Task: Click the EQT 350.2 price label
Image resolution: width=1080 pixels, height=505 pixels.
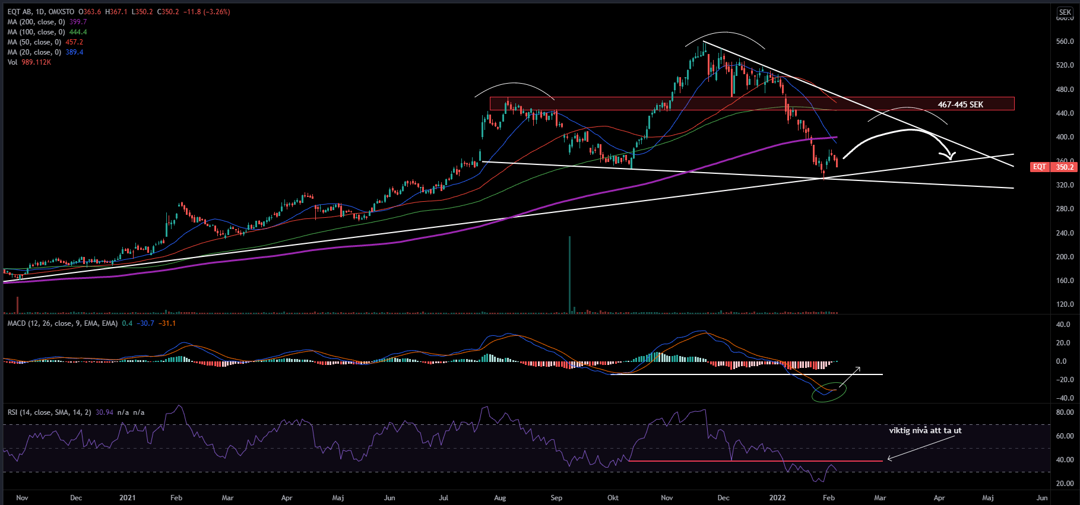Action: point(1054,167)
